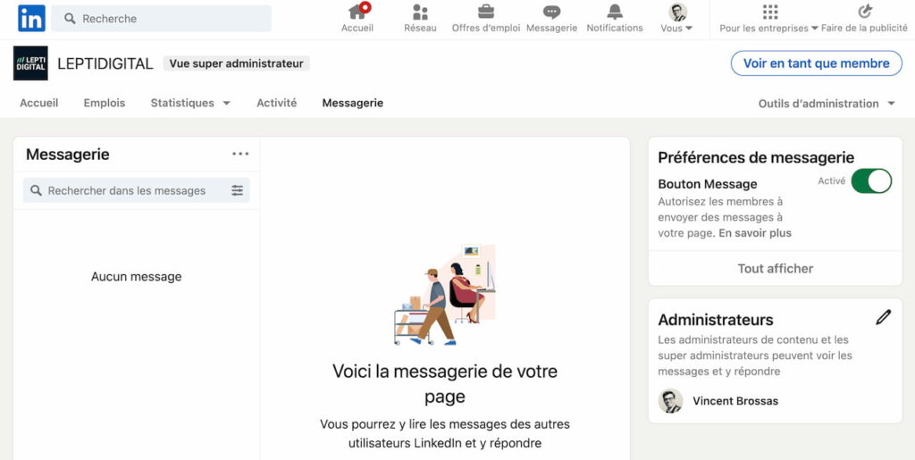Click the LinkedIn logo

[x=31, y=18]
